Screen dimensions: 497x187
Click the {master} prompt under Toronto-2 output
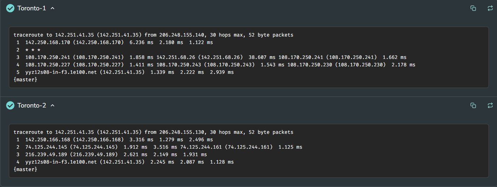25,170
